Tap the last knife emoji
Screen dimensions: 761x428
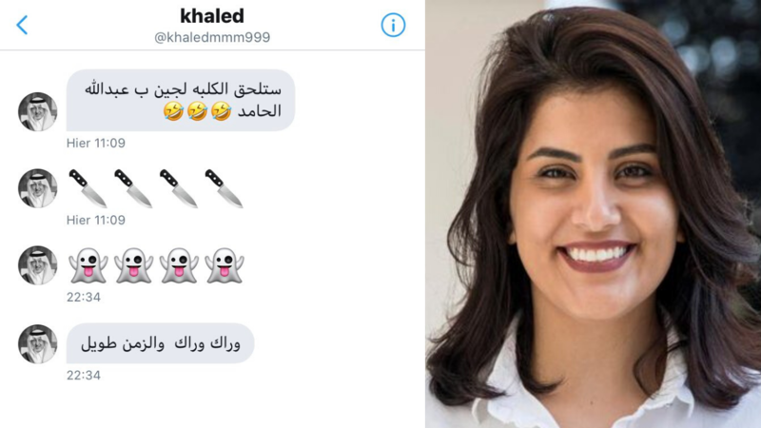224,188
